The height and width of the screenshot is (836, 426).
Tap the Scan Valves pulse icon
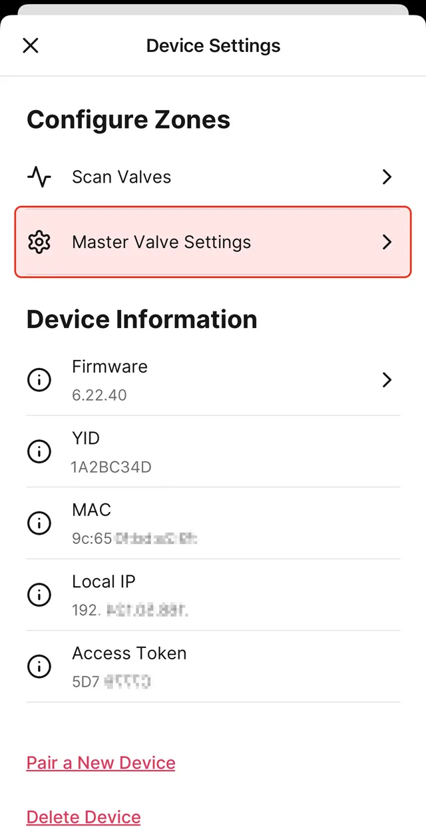pos(39,177)
